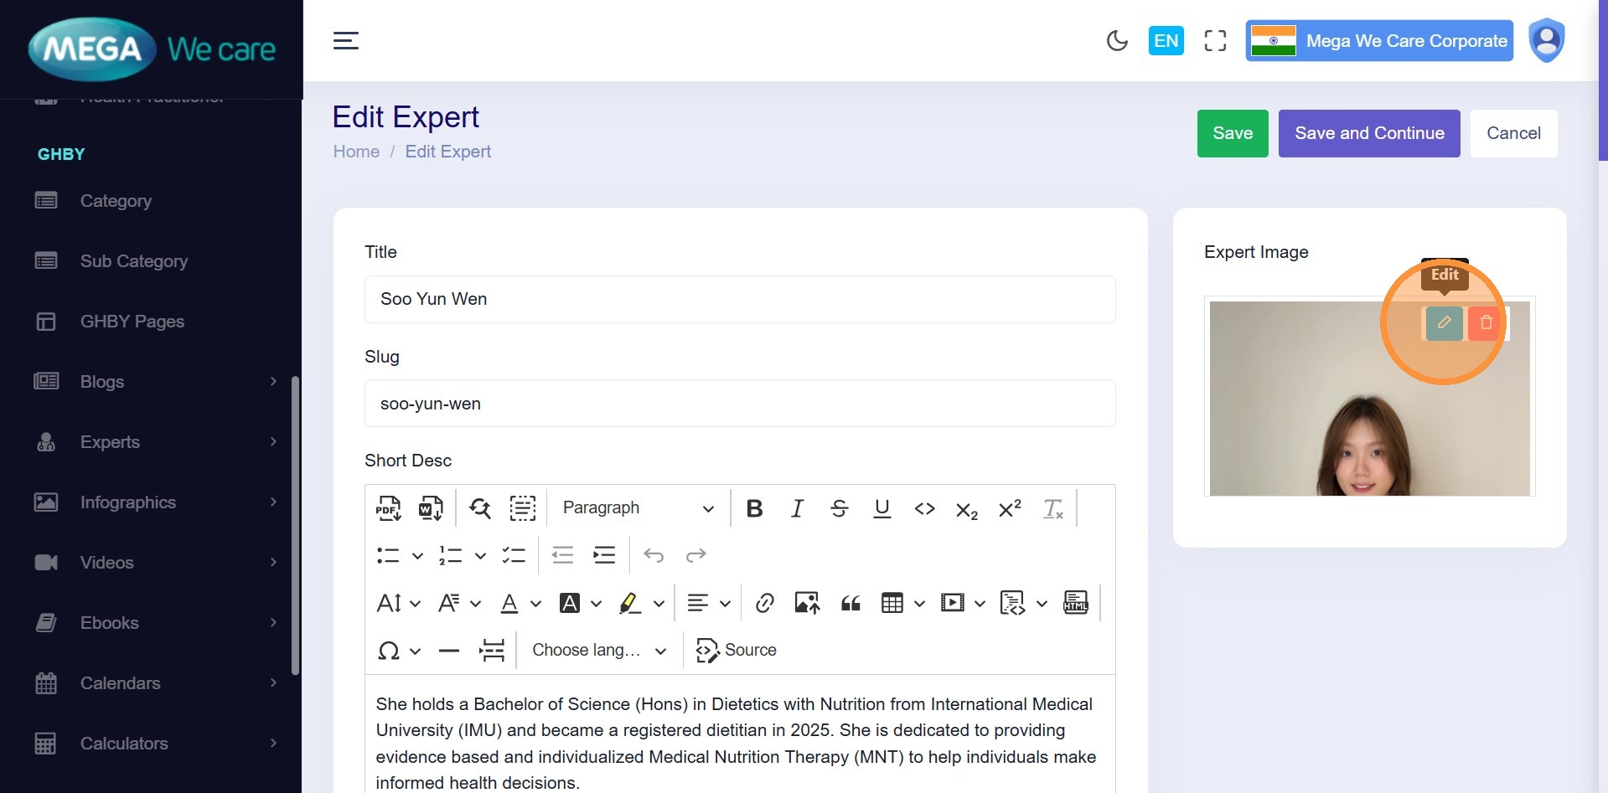Click the Save and Continue button

(x=1368, y=133)
